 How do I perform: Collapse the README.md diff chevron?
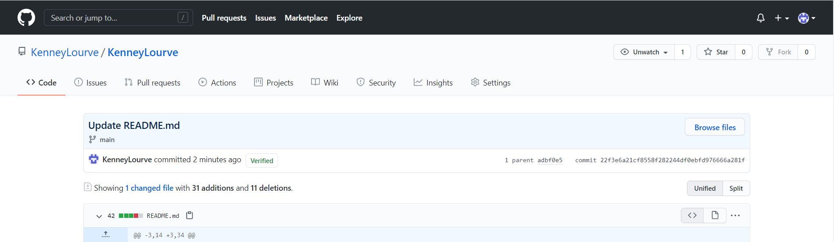pyautogui.click(x=99, y=216)
